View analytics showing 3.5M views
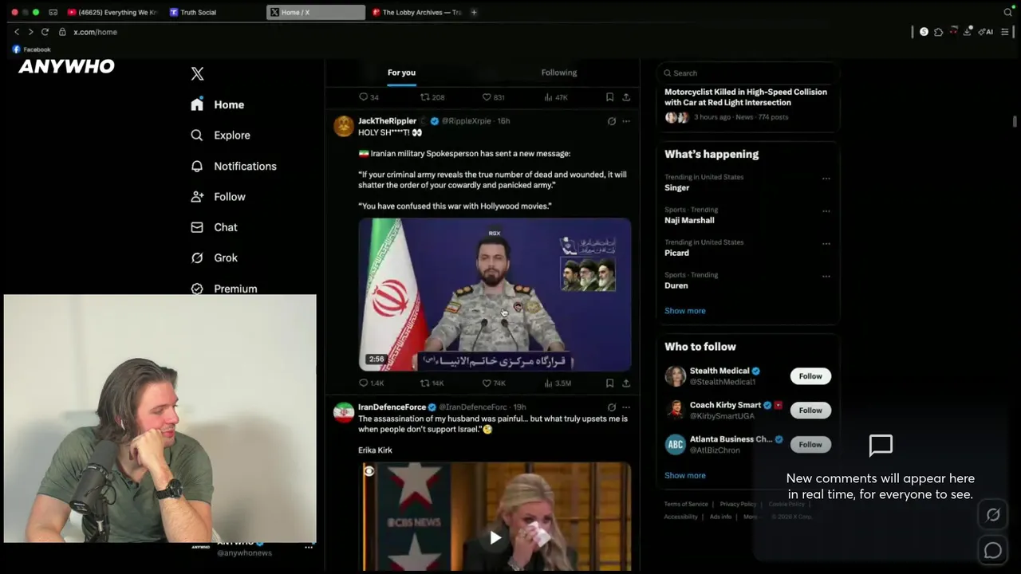This screenshot has height=574, width=1021. [558, 383]
